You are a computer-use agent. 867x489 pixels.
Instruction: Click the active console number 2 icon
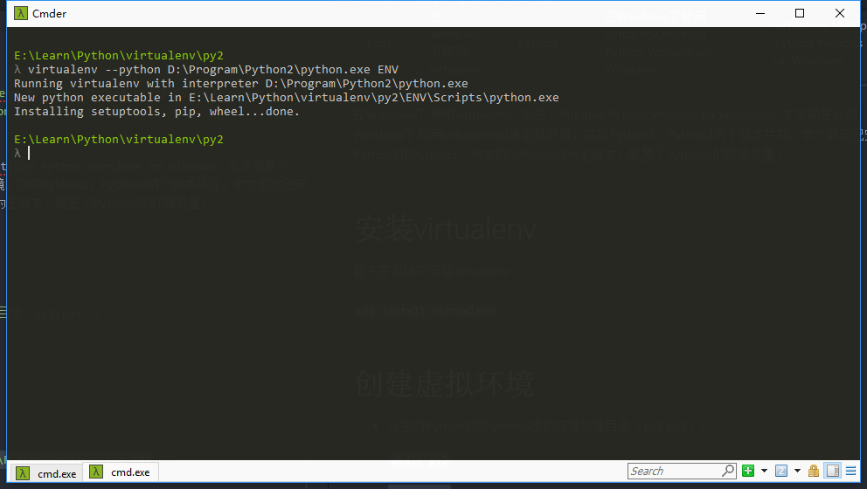[781, 471]
